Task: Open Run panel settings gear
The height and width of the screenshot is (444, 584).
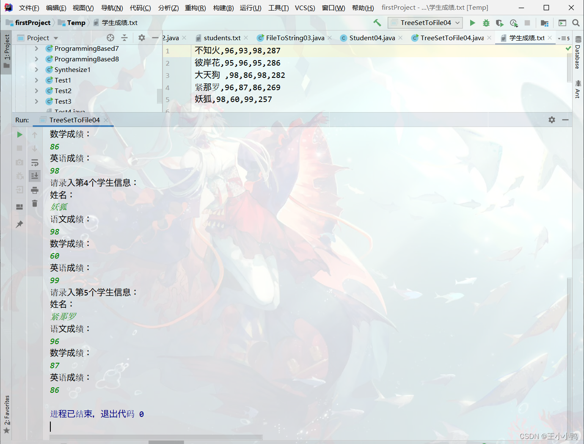Action: 552,120
